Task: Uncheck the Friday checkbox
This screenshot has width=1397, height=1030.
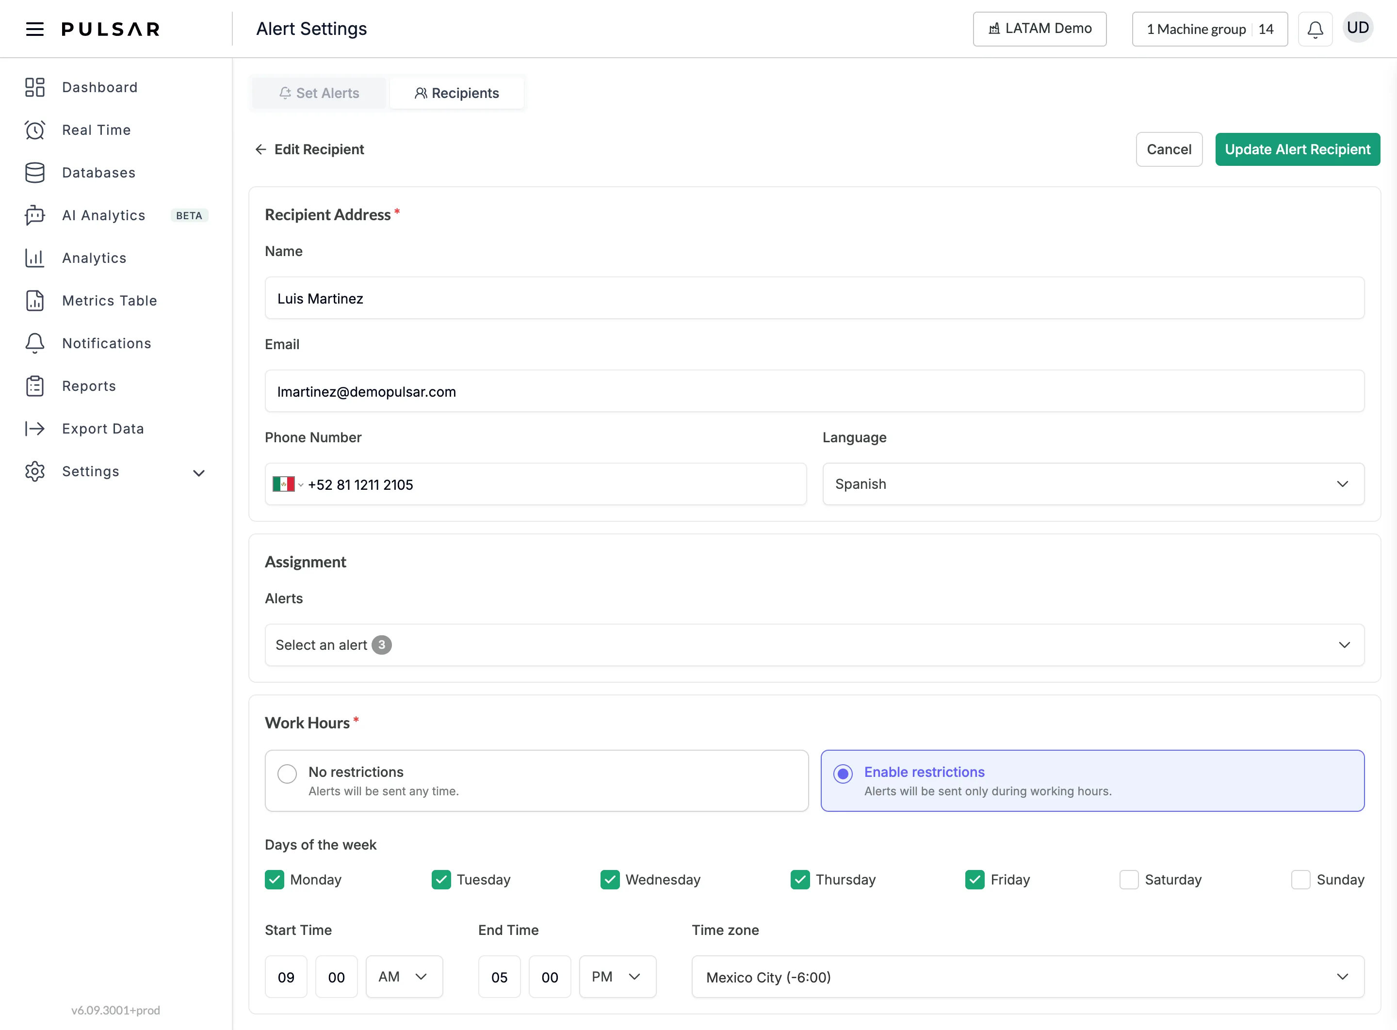Action: point(975,880)
